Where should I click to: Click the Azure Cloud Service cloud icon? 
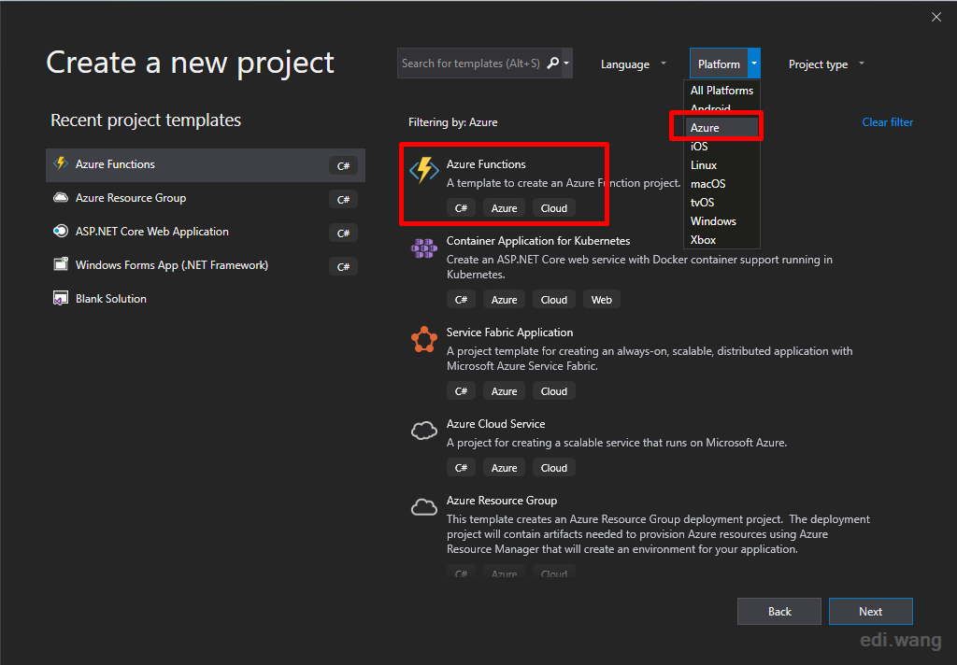424,431
